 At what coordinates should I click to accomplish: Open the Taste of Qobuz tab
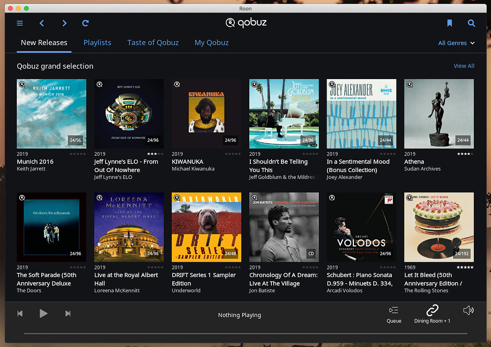coord(153,43)
